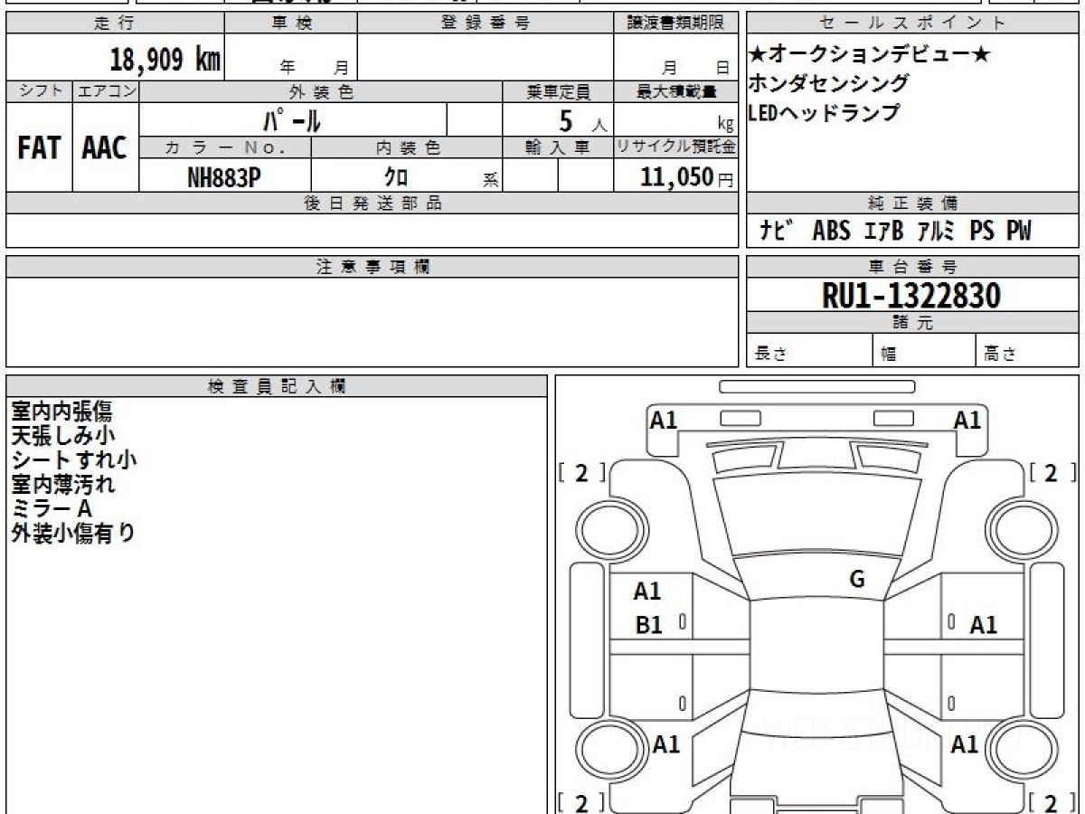
Task: Select the chassis number RU1-1322830
Action: click(911, 296)
